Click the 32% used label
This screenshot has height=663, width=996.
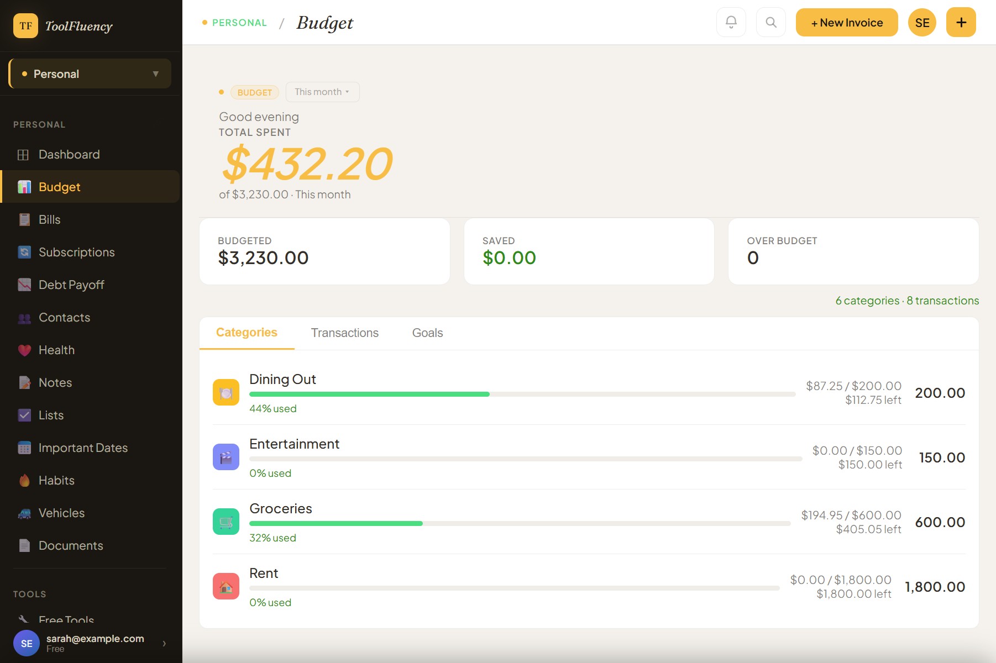(272, 538)
